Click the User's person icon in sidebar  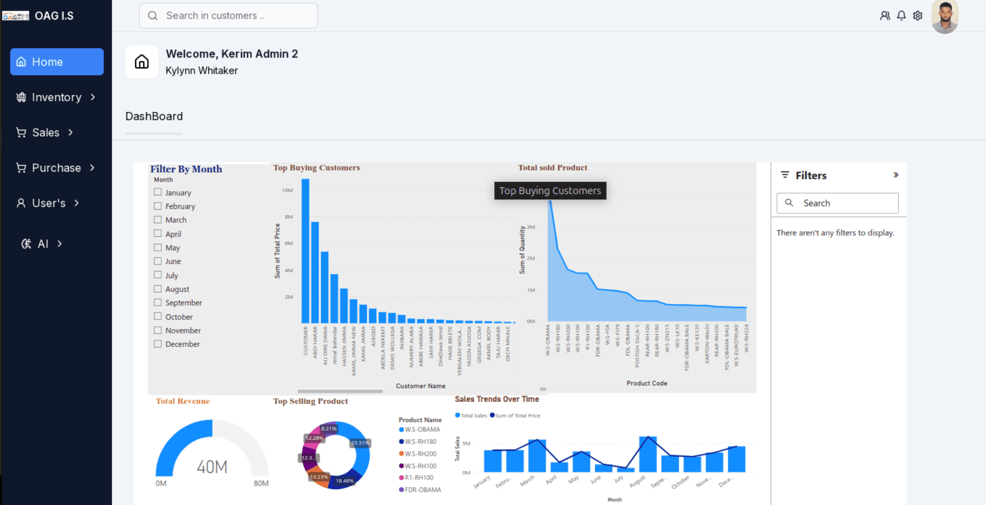(21, 203)
